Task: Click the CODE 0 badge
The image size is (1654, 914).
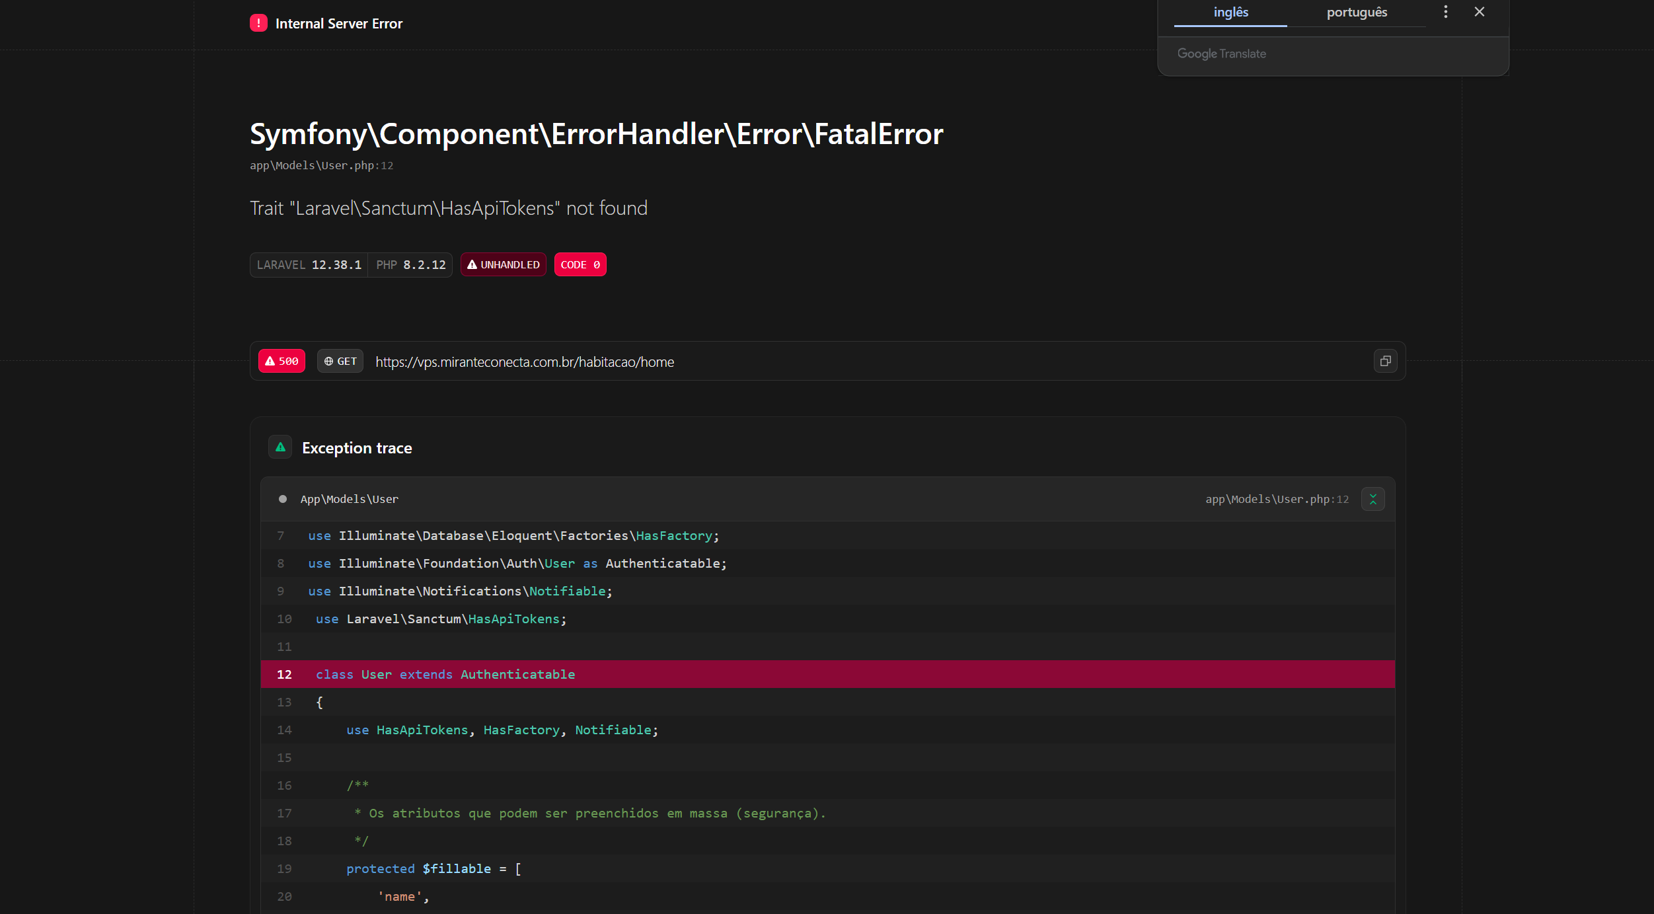Action: 580,264
